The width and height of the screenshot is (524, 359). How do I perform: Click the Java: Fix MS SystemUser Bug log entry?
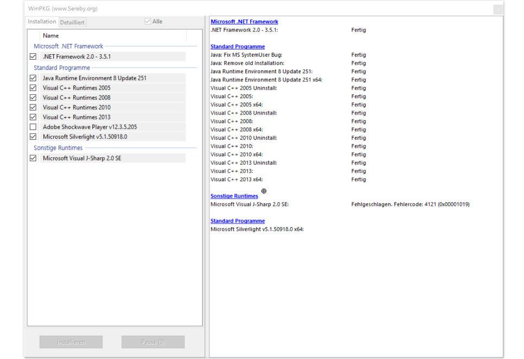tap(246, 55)
